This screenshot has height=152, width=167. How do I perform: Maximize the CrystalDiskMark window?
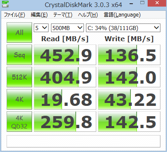point(142,3)
